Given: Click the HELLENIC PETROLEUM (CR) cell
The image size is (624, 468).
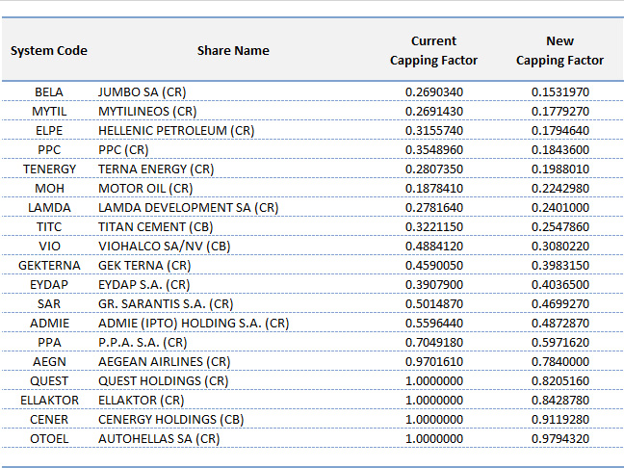Looking at the screenshot, I should pyautogui.click(x=176, y=131).
